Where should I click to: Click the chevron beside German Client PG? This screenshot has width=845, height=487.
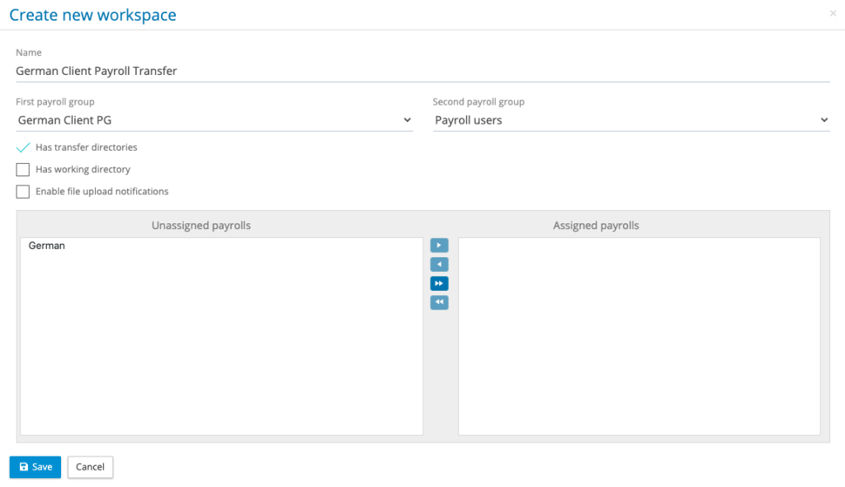click(408, 119)
